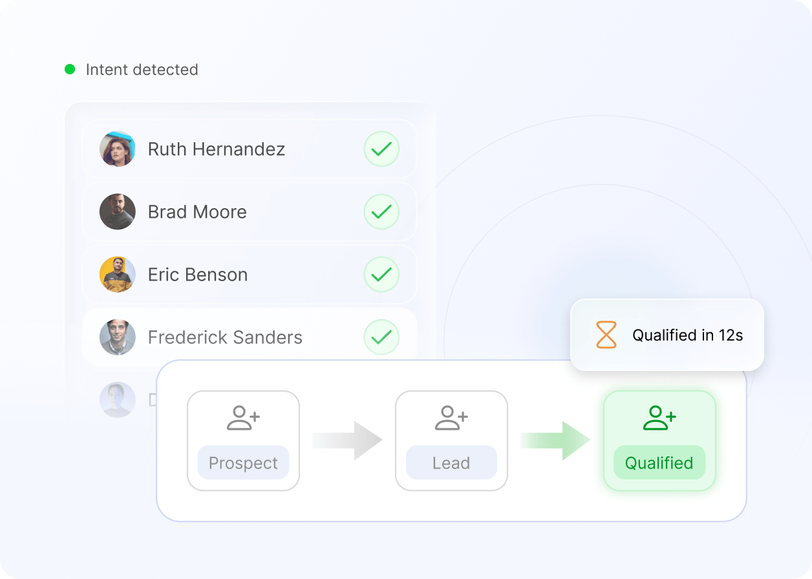The width and height of the screenshot is (812, 579).
Task: Open Ruth Hernandez's profile photo
Action: 117,149
